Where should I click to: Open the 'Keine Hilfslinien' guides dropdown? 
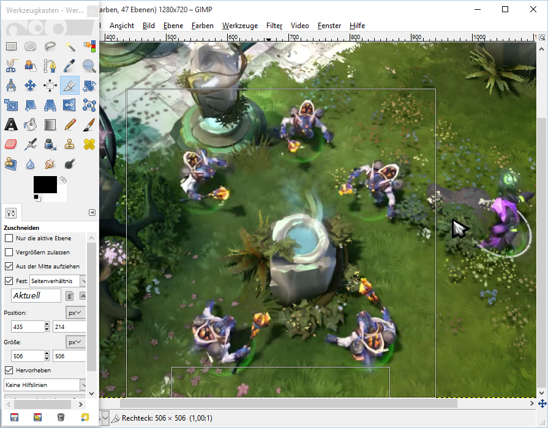(x=45, y=385)
